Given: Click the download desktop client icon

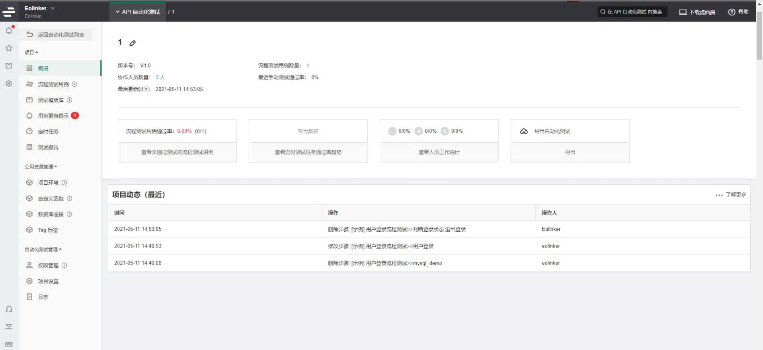Looking at the screenshot, I should [683, 12].
